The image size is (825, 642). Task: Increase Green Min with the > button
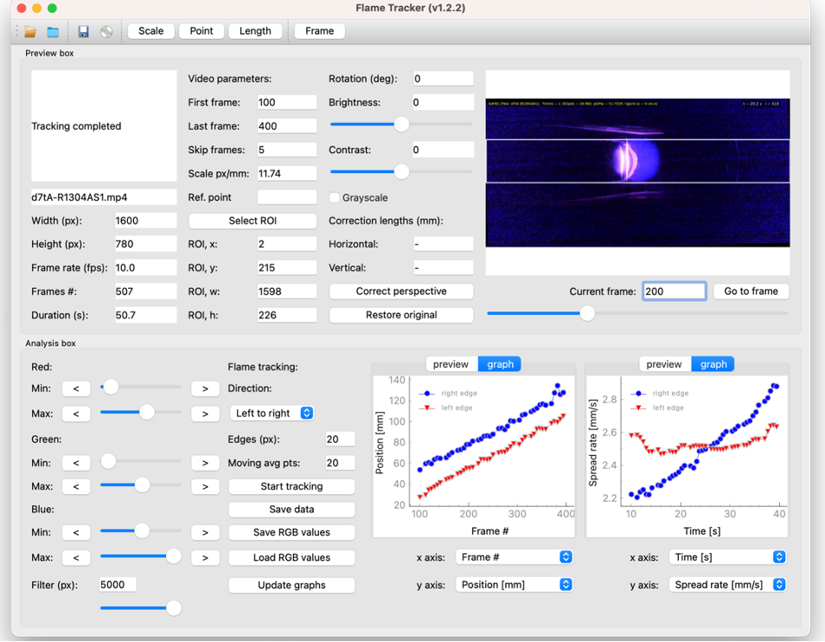coord(205,463)
